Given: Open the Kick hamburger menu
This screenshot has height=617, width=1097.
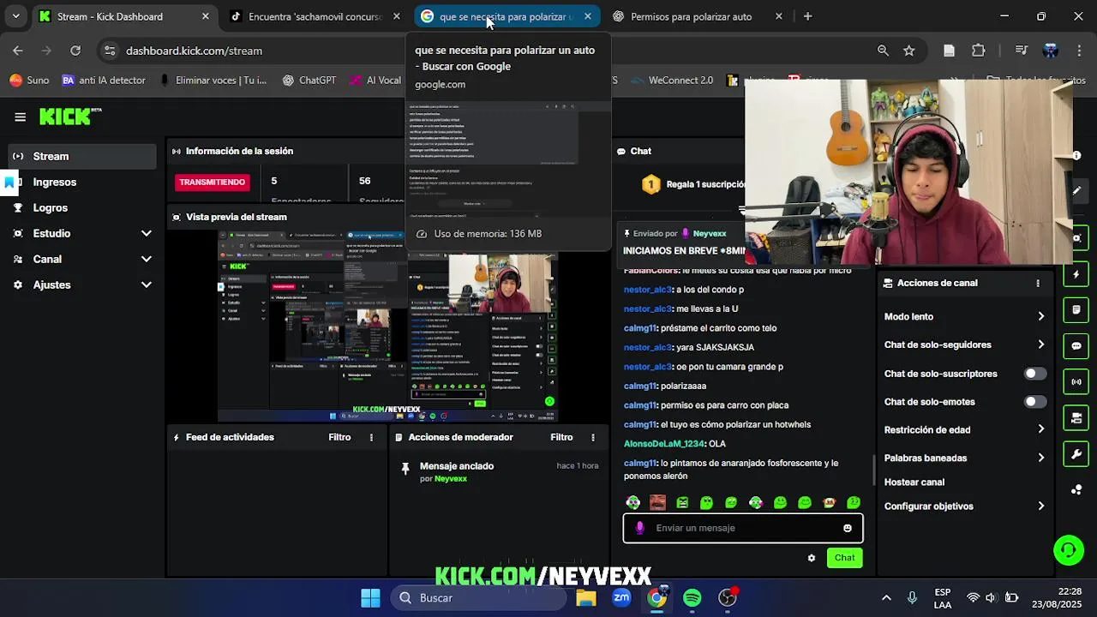Looking at the screenshot, I should coord(20,117).
